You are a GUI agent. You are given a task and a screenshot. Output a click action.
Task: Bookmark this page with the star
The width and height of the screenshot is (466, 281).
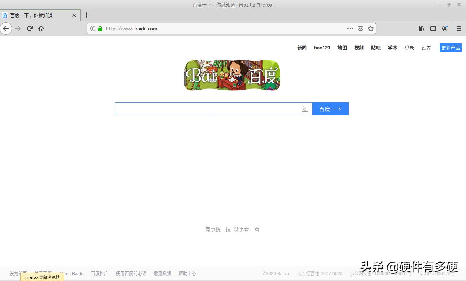(x=371, y=28)
